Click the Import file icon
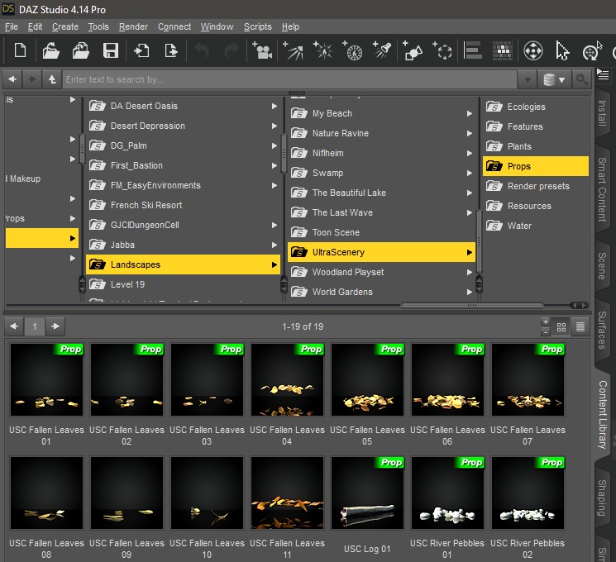Screen dimensions: 616x562 141,51
